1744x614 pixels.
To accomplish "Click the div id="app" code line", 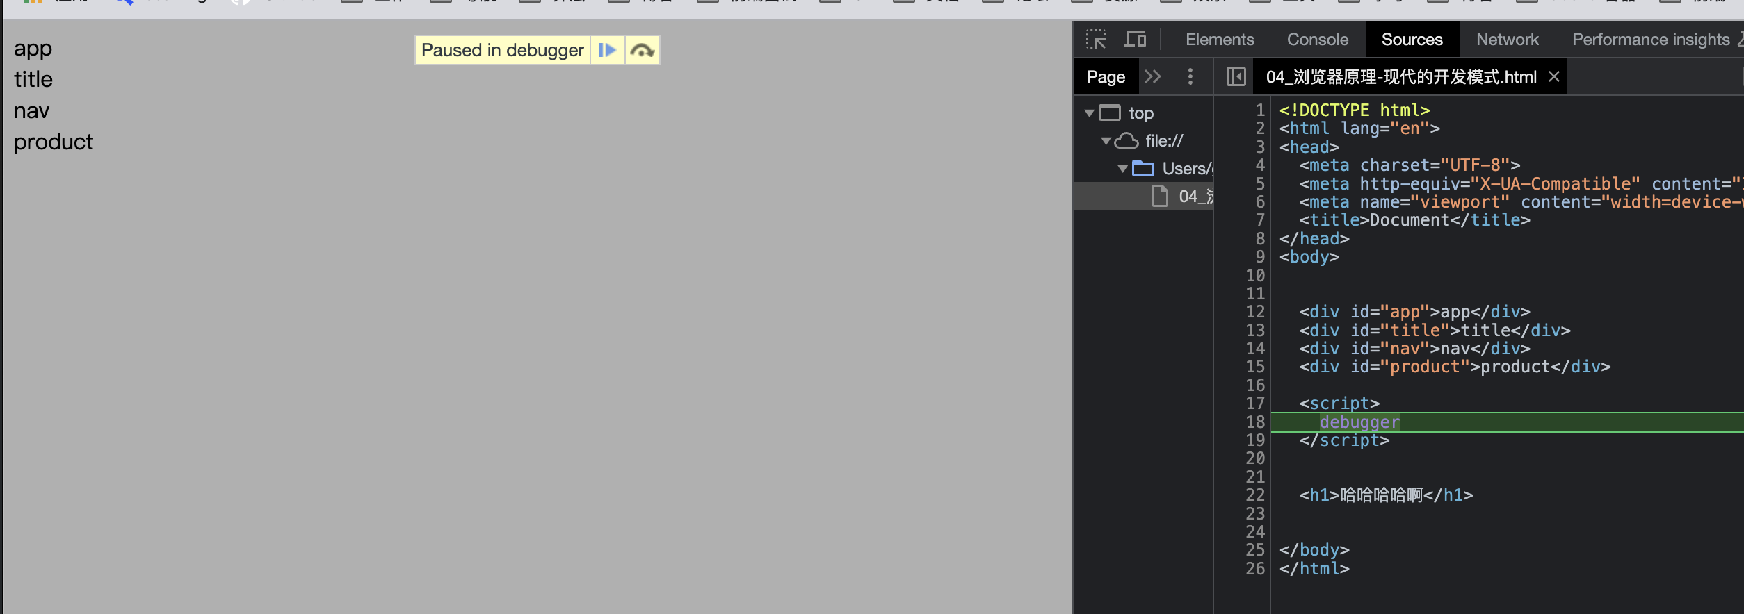I will pyautogui.click(x=1415, y=312).
